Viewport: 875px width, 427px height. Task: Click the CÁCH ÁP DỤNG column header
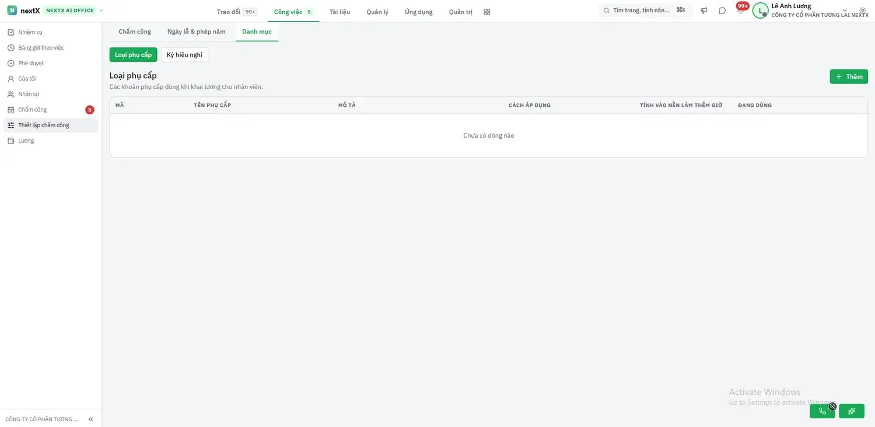coord(530,106)
